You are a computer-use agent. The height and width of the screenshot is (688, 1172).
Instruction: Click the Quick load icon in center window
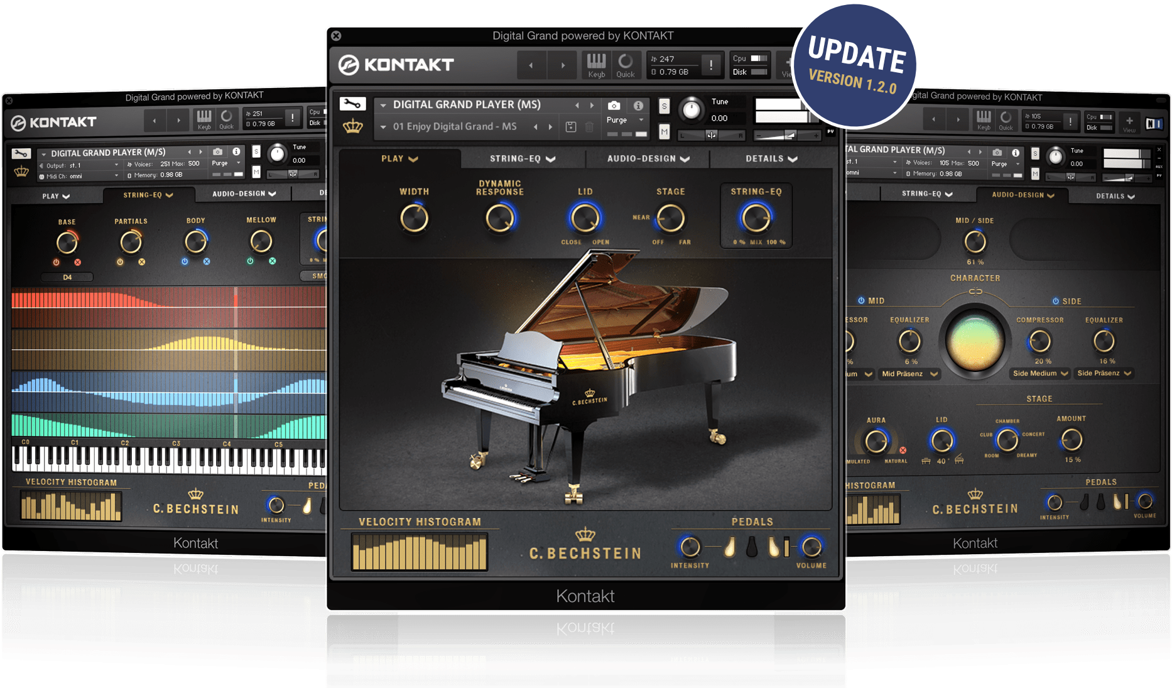click(625, 65)
